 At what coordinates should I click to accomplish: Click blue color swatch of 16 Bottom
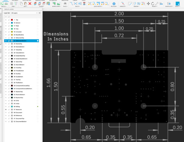(12, 23)
